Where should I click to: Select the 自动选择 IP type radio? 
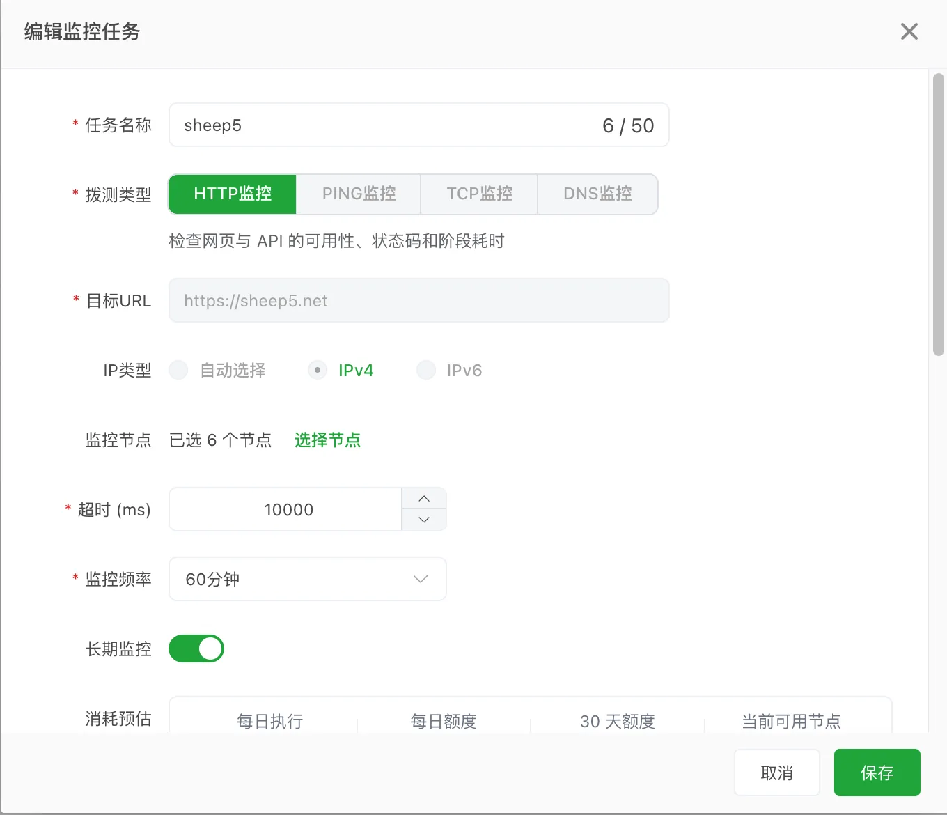pyautogui.click(x=178, y=370)
